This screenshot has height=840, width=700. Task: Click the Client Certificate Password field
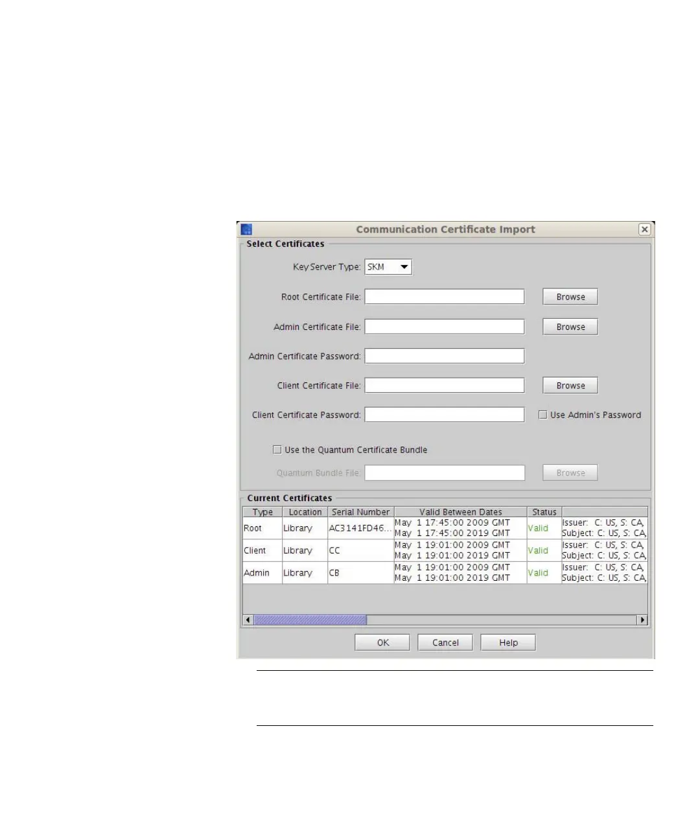(445, 415)
